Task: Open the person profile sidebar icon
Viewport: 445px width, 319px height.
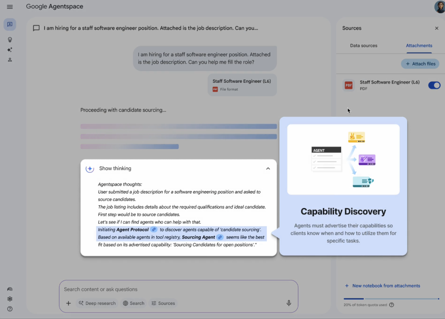Action: click(x=10, y=60)
